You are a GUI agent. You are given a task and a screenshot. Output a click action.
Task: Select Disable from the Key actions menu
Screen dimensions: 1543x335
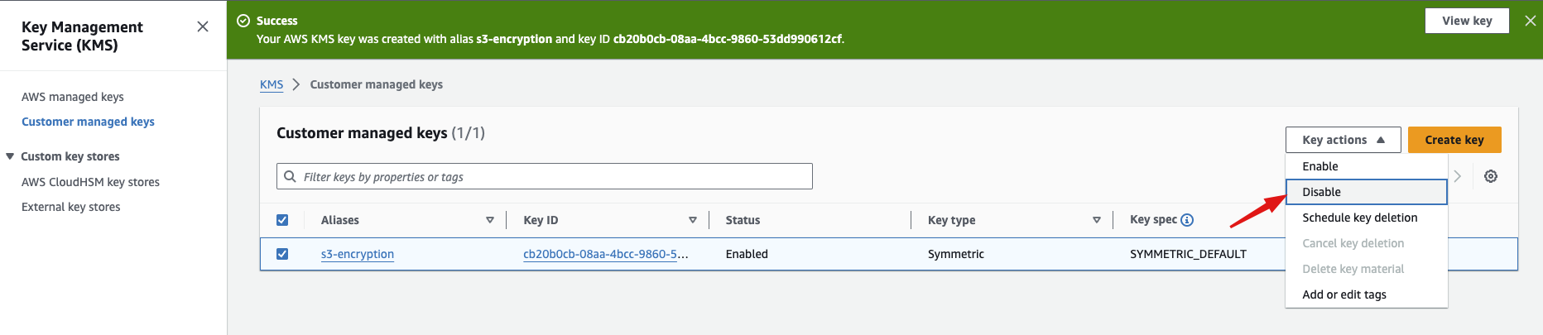[1321, 192]
